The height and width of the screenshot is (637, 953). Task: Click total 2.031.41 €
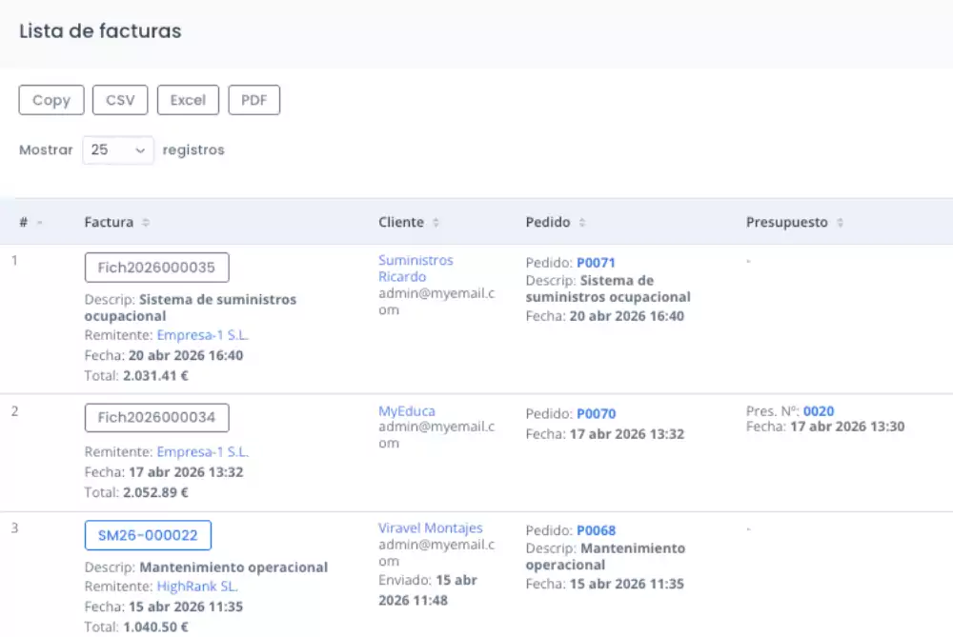(155, 376)
